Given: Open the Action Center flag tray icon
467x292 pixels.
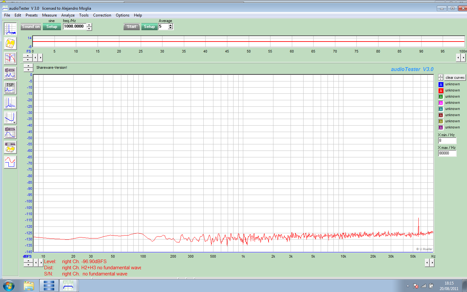Looking at the screenshot, I should 416,286.
